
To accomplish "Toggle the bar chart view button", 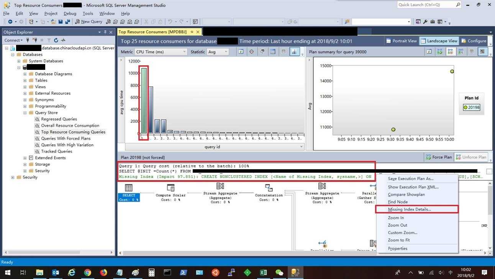I will (x=294, y=51).
